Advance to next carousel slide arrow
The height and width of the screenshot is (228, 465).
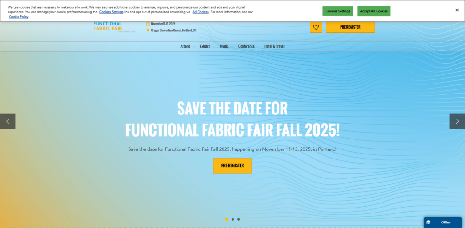[x=457, y=121]
